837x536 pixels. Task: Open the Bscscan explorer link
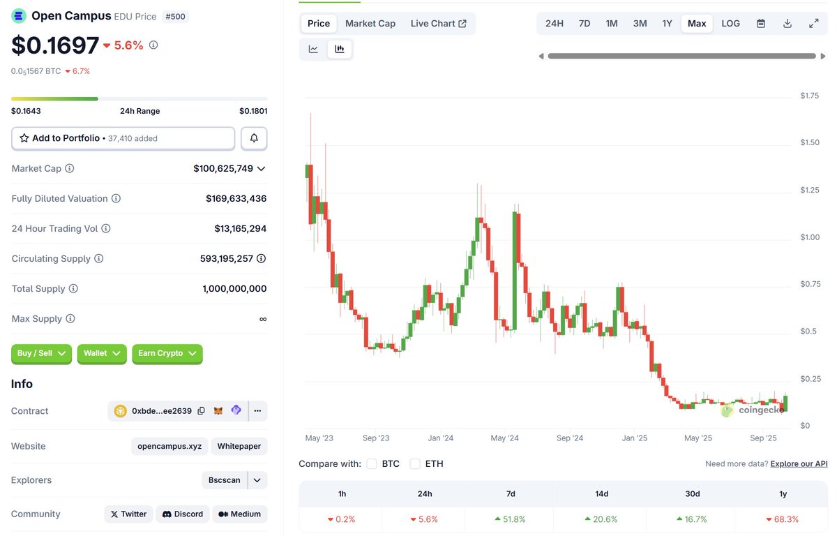(225, 480)
